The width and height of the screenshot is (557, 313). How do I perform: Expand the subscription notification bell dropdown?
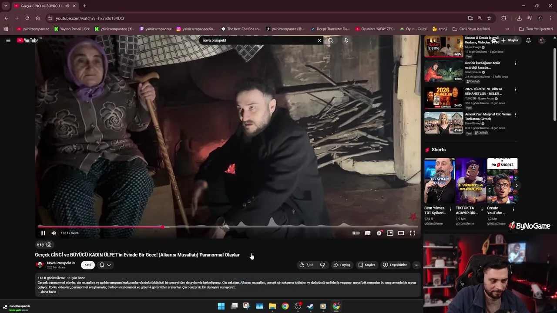point(105,265)
